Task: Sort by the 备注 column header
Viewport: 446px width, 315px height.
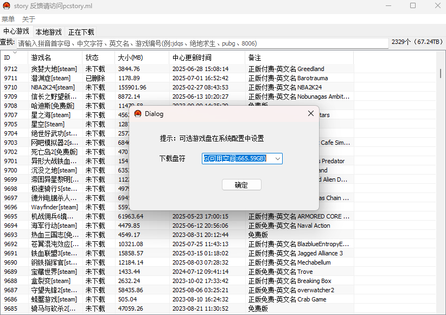Action: 299,57
